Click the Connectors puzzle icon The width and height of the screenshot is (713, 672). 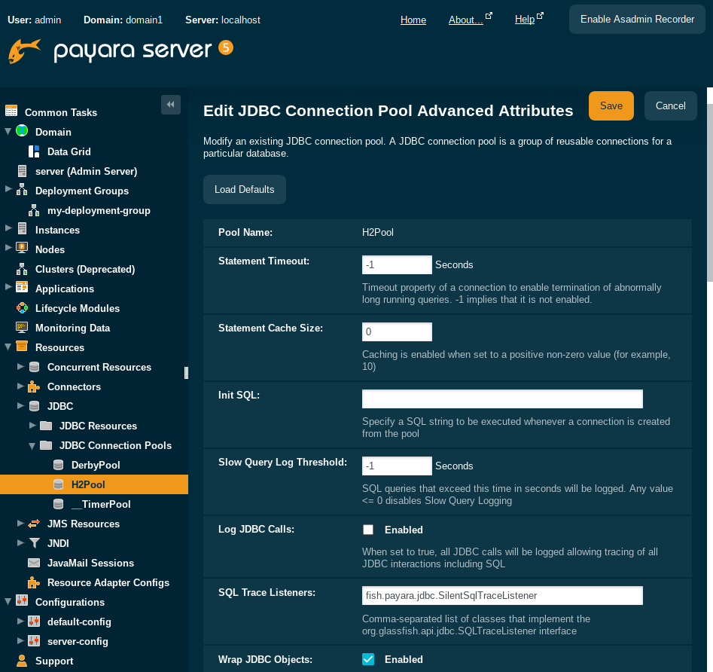pyautogui.click(x=34, y=386)
